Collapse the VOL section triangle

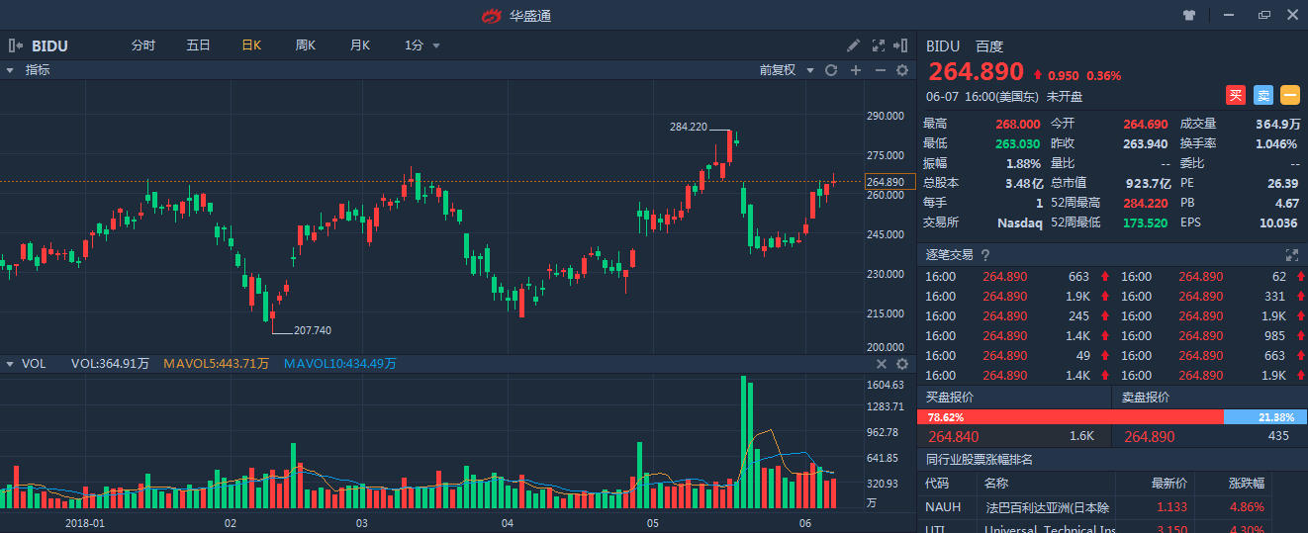point(10,364)
